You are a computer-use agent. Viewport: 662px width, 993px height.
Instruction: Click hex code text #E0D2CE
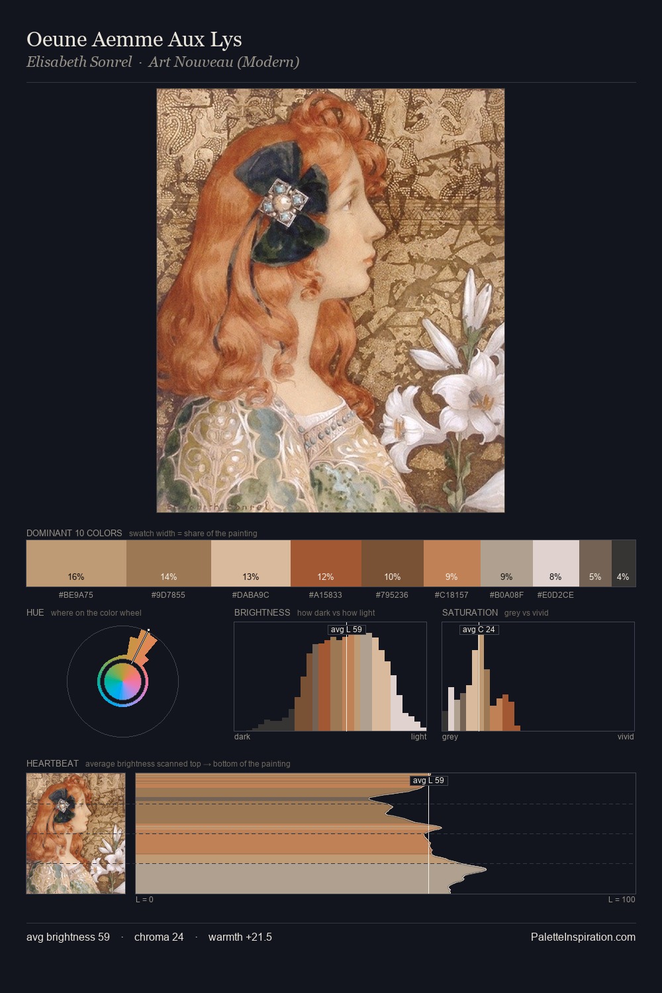(x=555, y=595)
